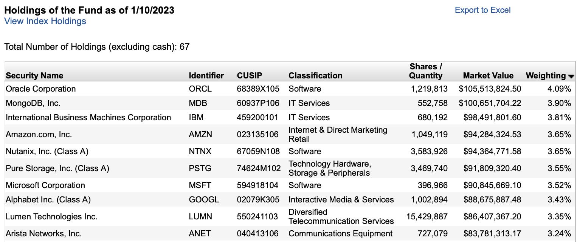Sort by the Security Name column header
577x242 pixels.
[34, 76]
